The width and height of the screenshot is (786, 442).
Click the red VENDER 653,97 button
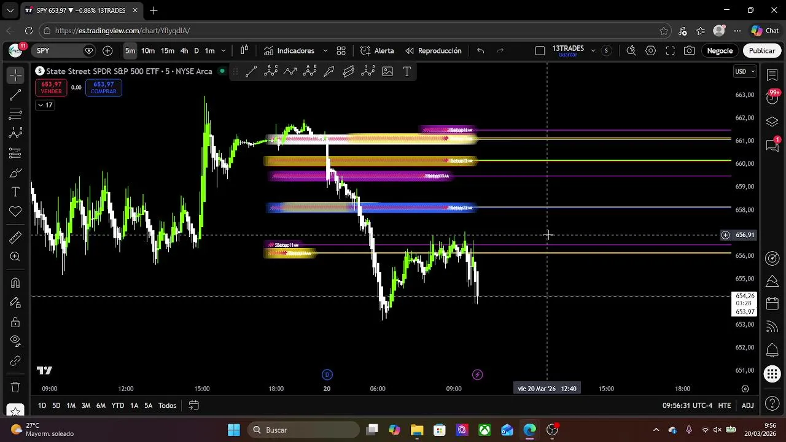pyautogui.click(x=51, y=88)
